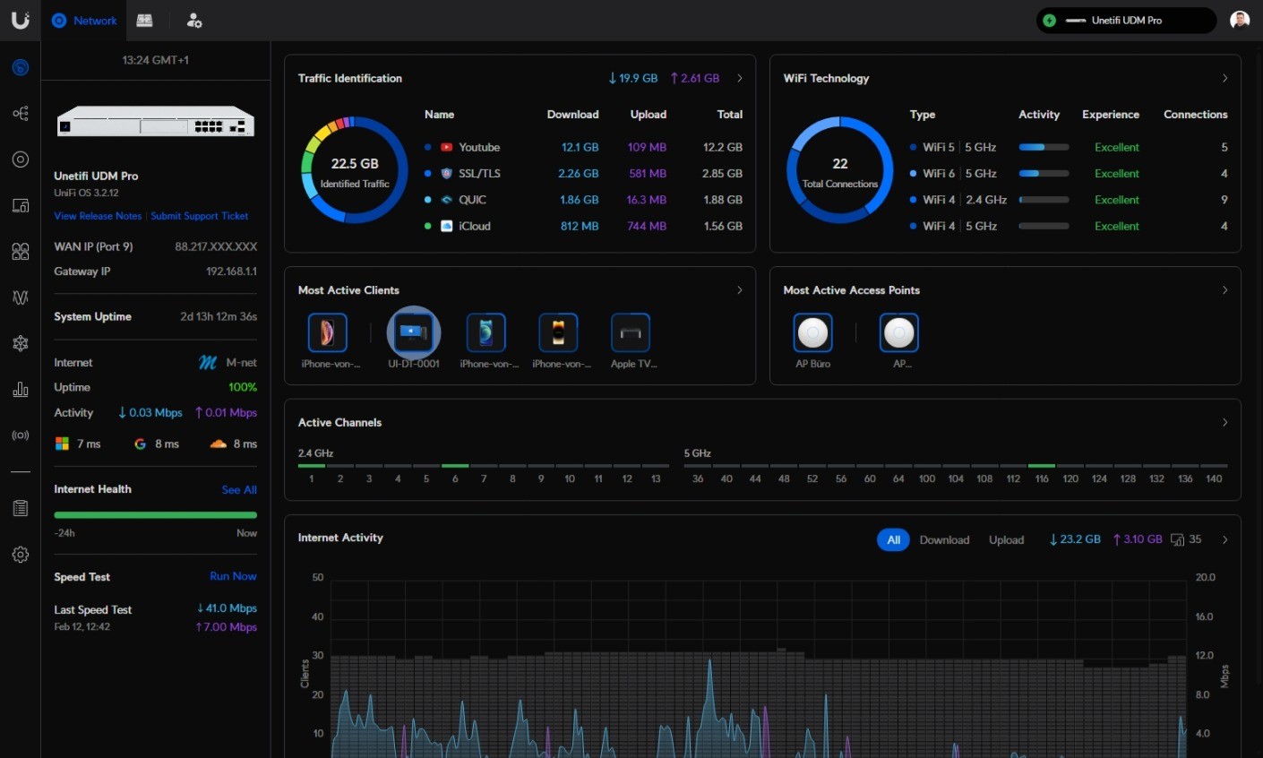Screen dimensions: 1263x758
Task: Open the Apple TV client icon
Action: (630, 333)
